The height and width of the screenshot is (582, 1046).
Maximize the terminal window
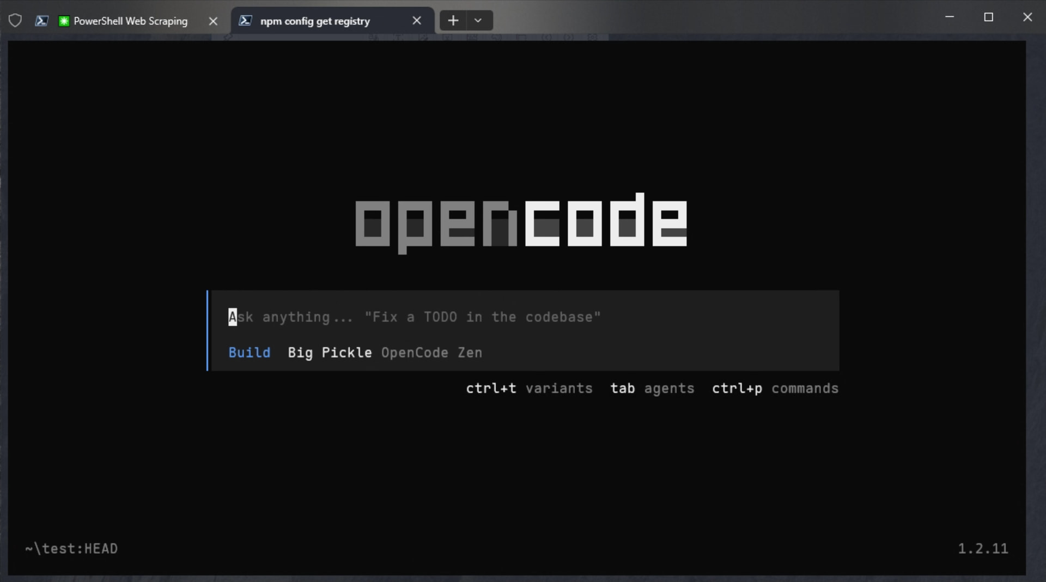pos(989,17)
